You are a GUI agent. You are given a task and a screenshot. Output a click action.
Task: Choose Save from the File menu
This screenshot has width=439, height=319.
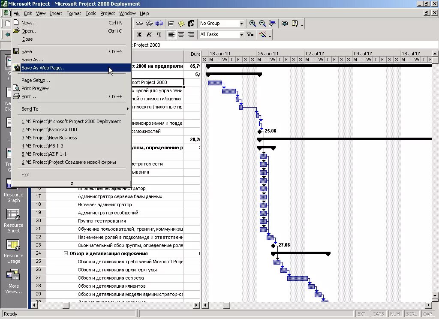coord(72,51)
